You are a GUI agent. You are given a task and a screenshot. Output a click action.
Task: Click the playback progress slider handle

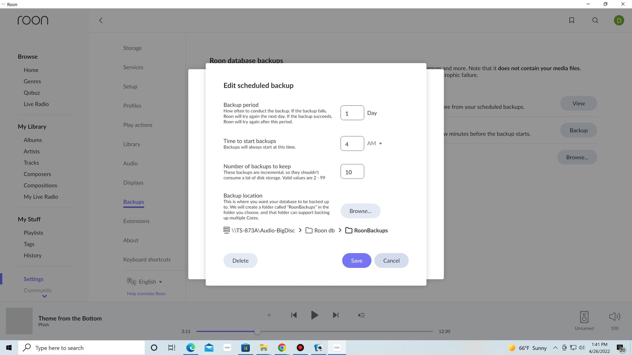tap(257, 331)
